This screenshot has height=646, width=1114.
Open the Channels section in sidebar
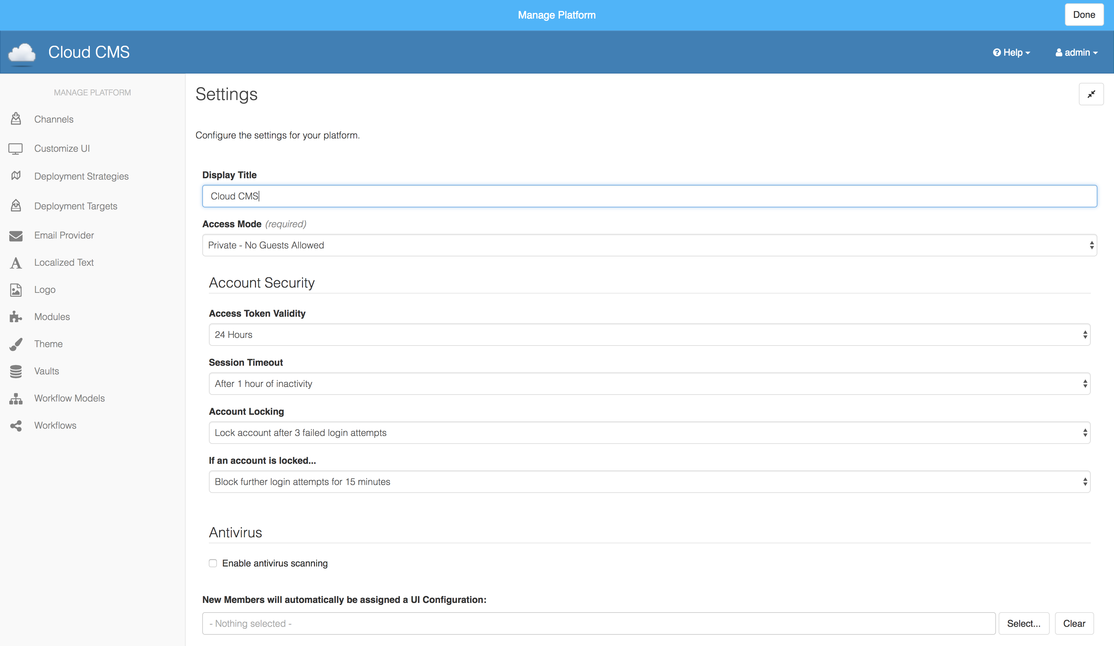[x=53, y=119]
